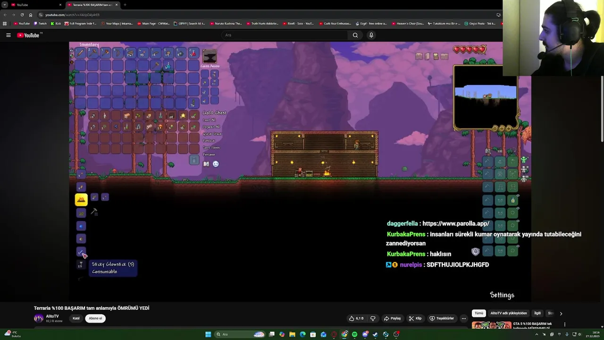Take the fallen star from the chest
The width and height of the screenshot is (604, 340).
(x=183, y=116)
